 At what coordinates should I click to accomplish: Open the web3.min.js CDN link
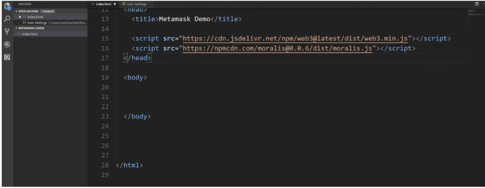click(294, 38)
